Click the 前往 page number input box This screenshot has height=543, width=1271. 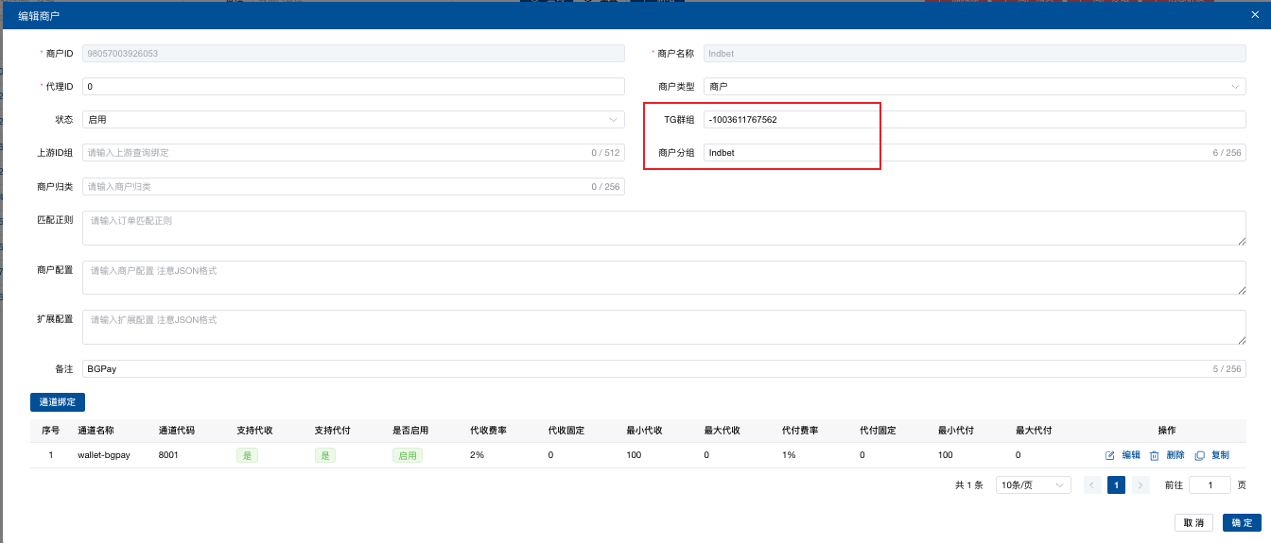point(1209,485)
